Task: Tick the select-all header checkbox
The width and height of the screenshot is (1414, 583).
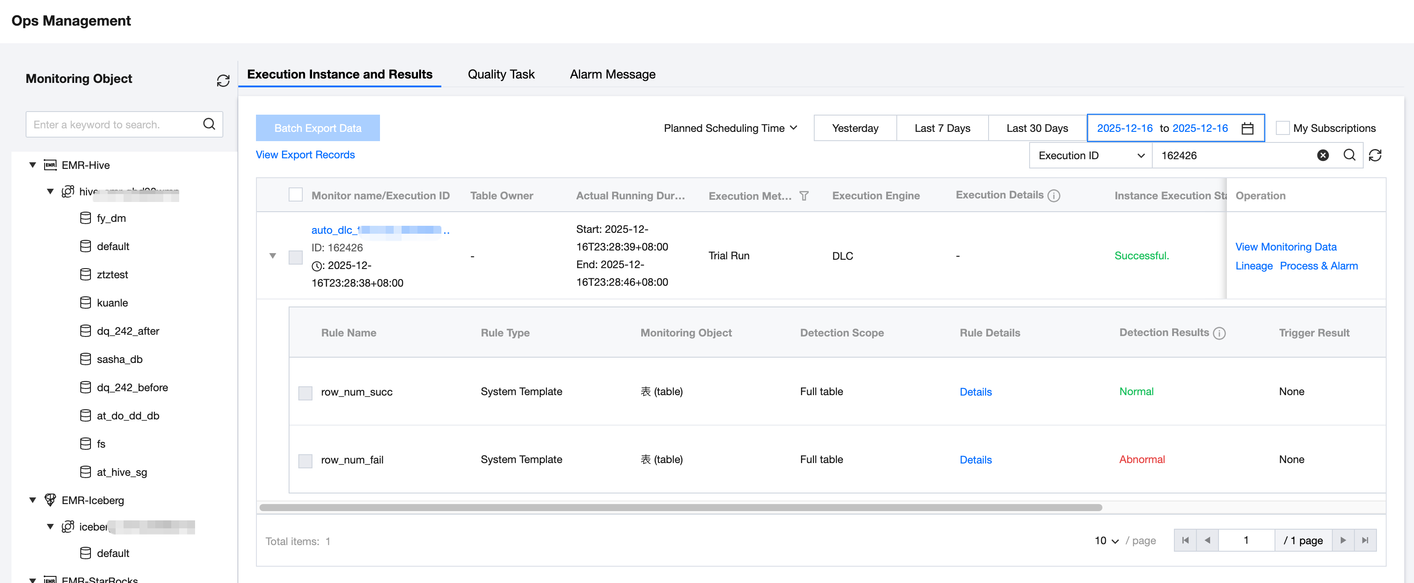Action: (295, 194)
